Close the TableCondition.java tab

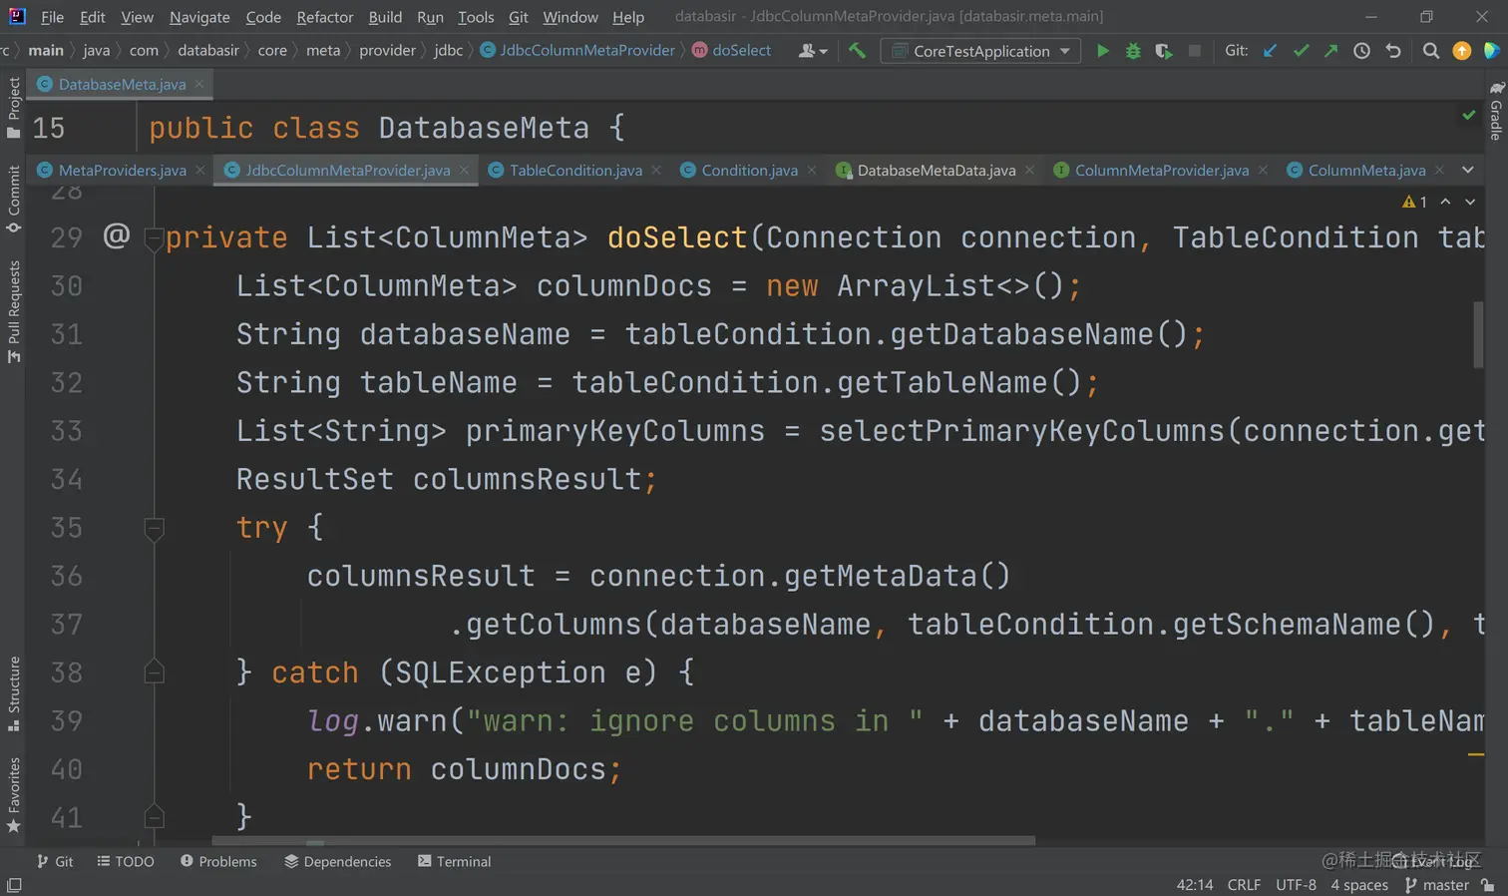656,171
